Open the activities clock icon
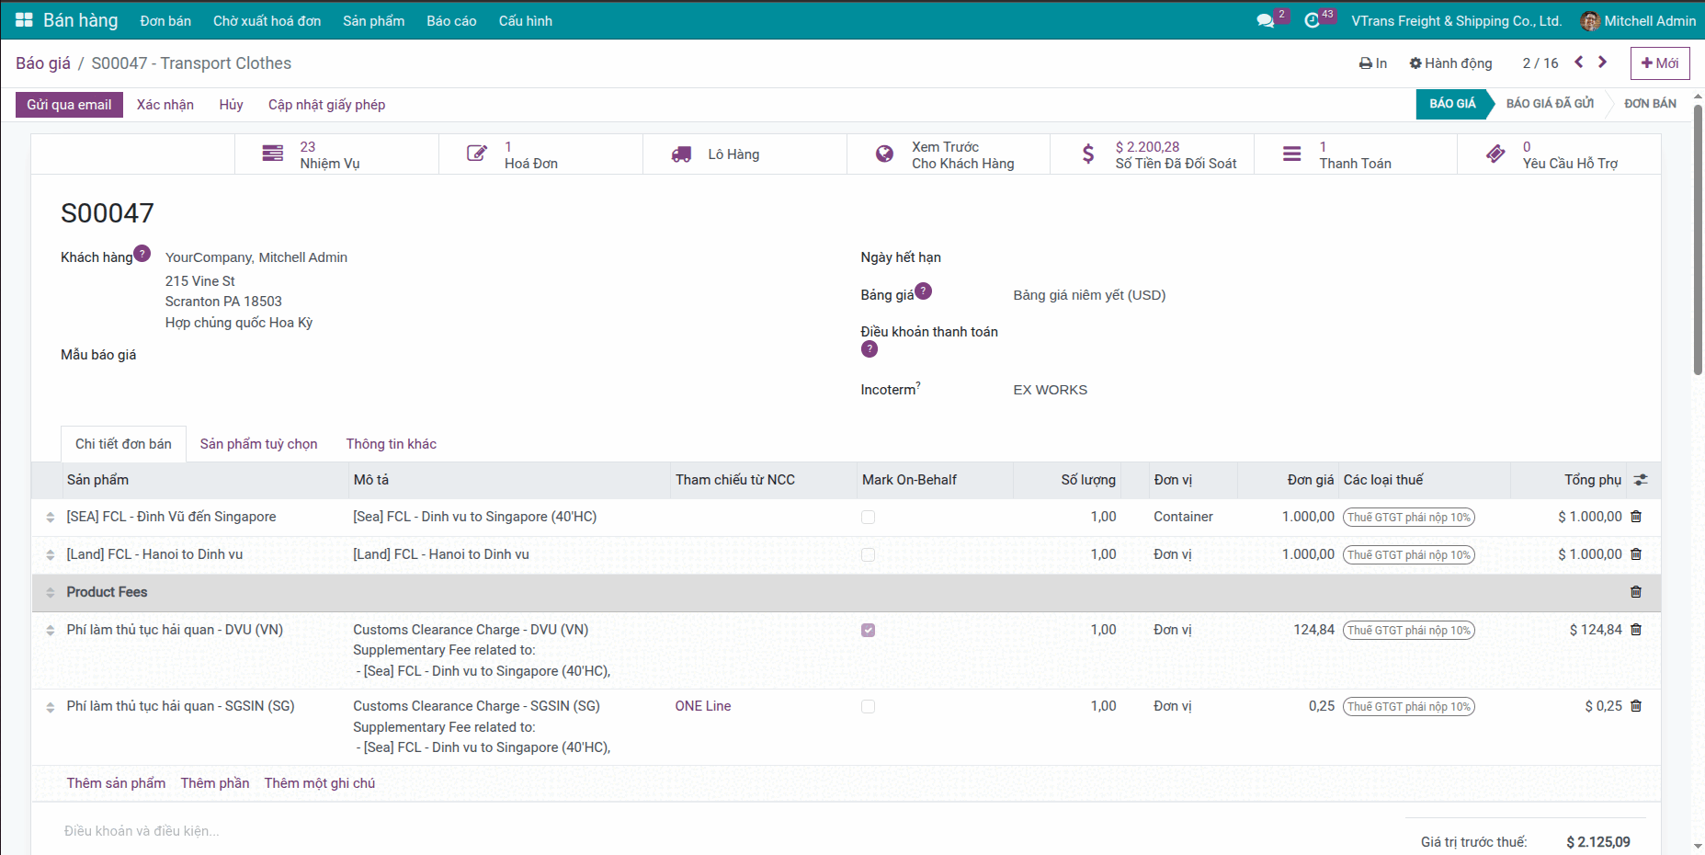Screen dimensions: 1705x855 click(1312, 20)
